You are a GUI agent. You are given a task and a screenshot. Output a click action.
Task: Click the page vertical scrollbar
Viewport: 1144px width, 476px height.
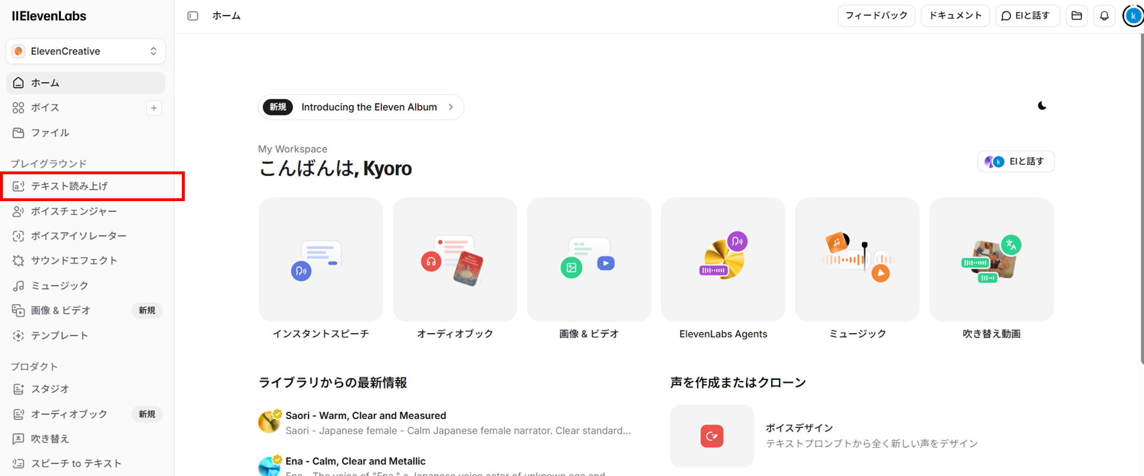coord(1141,200)
